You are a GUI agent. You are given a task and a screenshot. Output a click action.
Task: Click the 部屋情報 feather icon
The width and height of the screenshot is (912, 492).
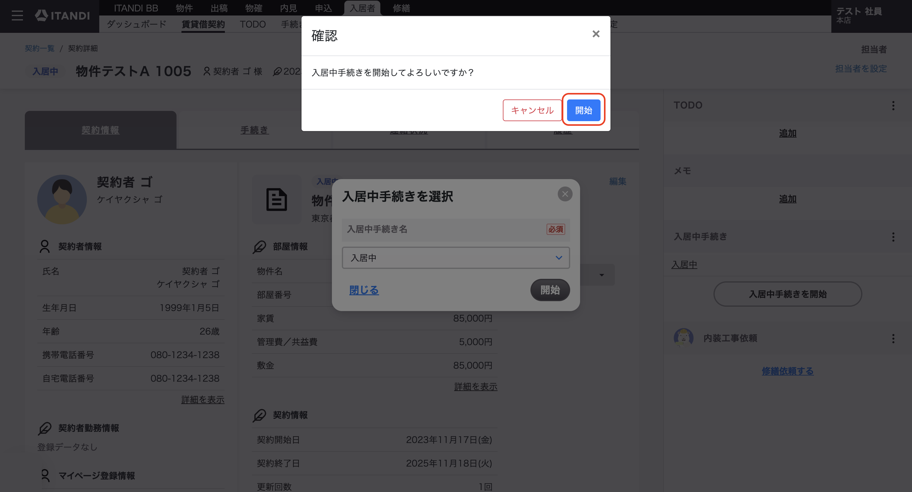(260, 247)
